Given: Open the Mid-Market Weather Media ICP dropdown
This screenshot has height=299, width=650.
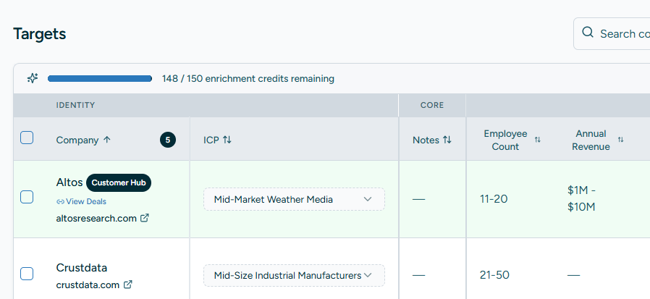Looking at the screenshot, I should pos(294,199).
